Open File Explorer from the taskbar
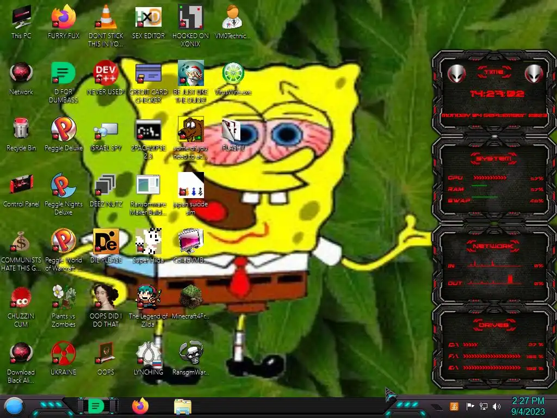Screen dimensions: 557x418 [x=183, y=407]
